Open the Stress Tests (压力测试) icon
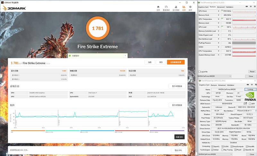Viewport: 257px width, 156px height. pos(176,8)
